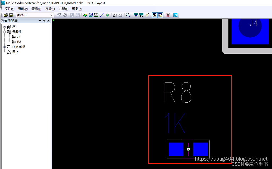This screenshot has height=169, width=272.
Task: Click the R8 component origin marker
Action: tap(188, 149)
